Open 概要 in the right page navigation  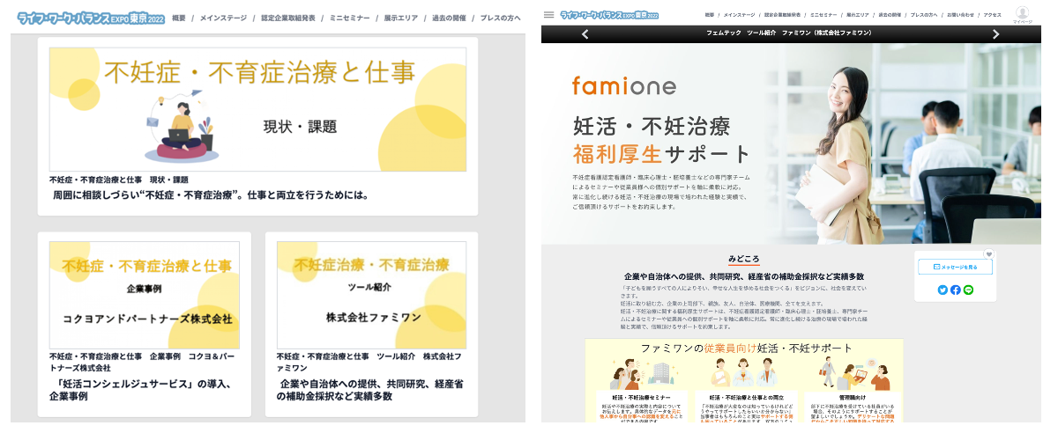pos(710,15)
